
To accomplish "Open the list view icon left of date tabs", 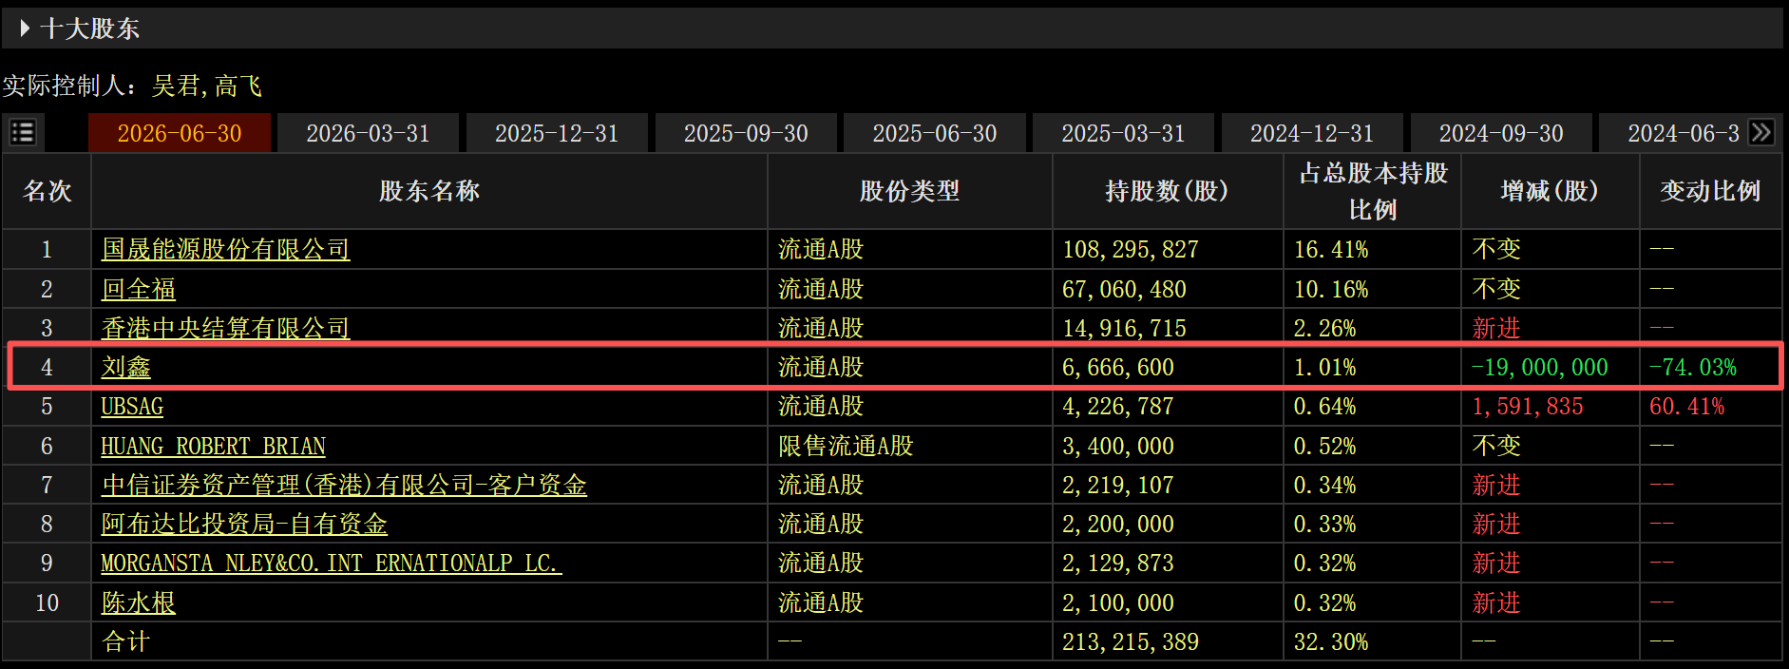I will pos(22,132).
